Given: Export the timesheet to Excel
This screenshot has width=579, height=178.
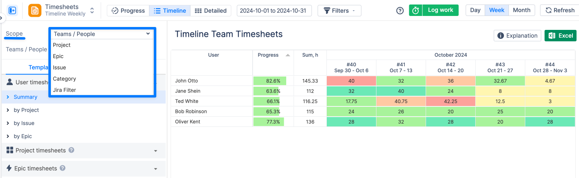Looking at the screenshot, I should point(560,36).
